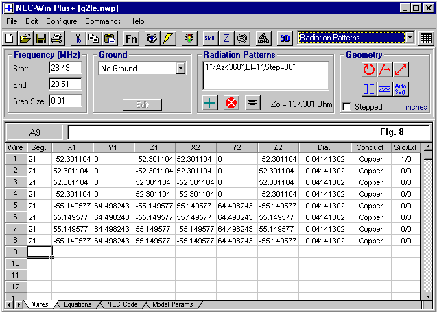
Task: Open the 3D view toolbar button
Action: point(285,38)
